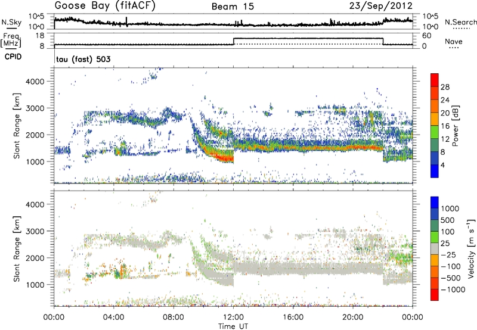This screenshot has width=477, height=330.
Task: Click the red bottom segment of Velocity color bar
Action: click(435, 295)
